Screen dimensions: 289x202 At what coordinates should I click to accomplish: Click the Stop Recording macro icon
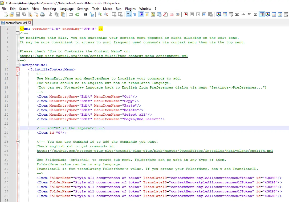(x=192, y=14)
